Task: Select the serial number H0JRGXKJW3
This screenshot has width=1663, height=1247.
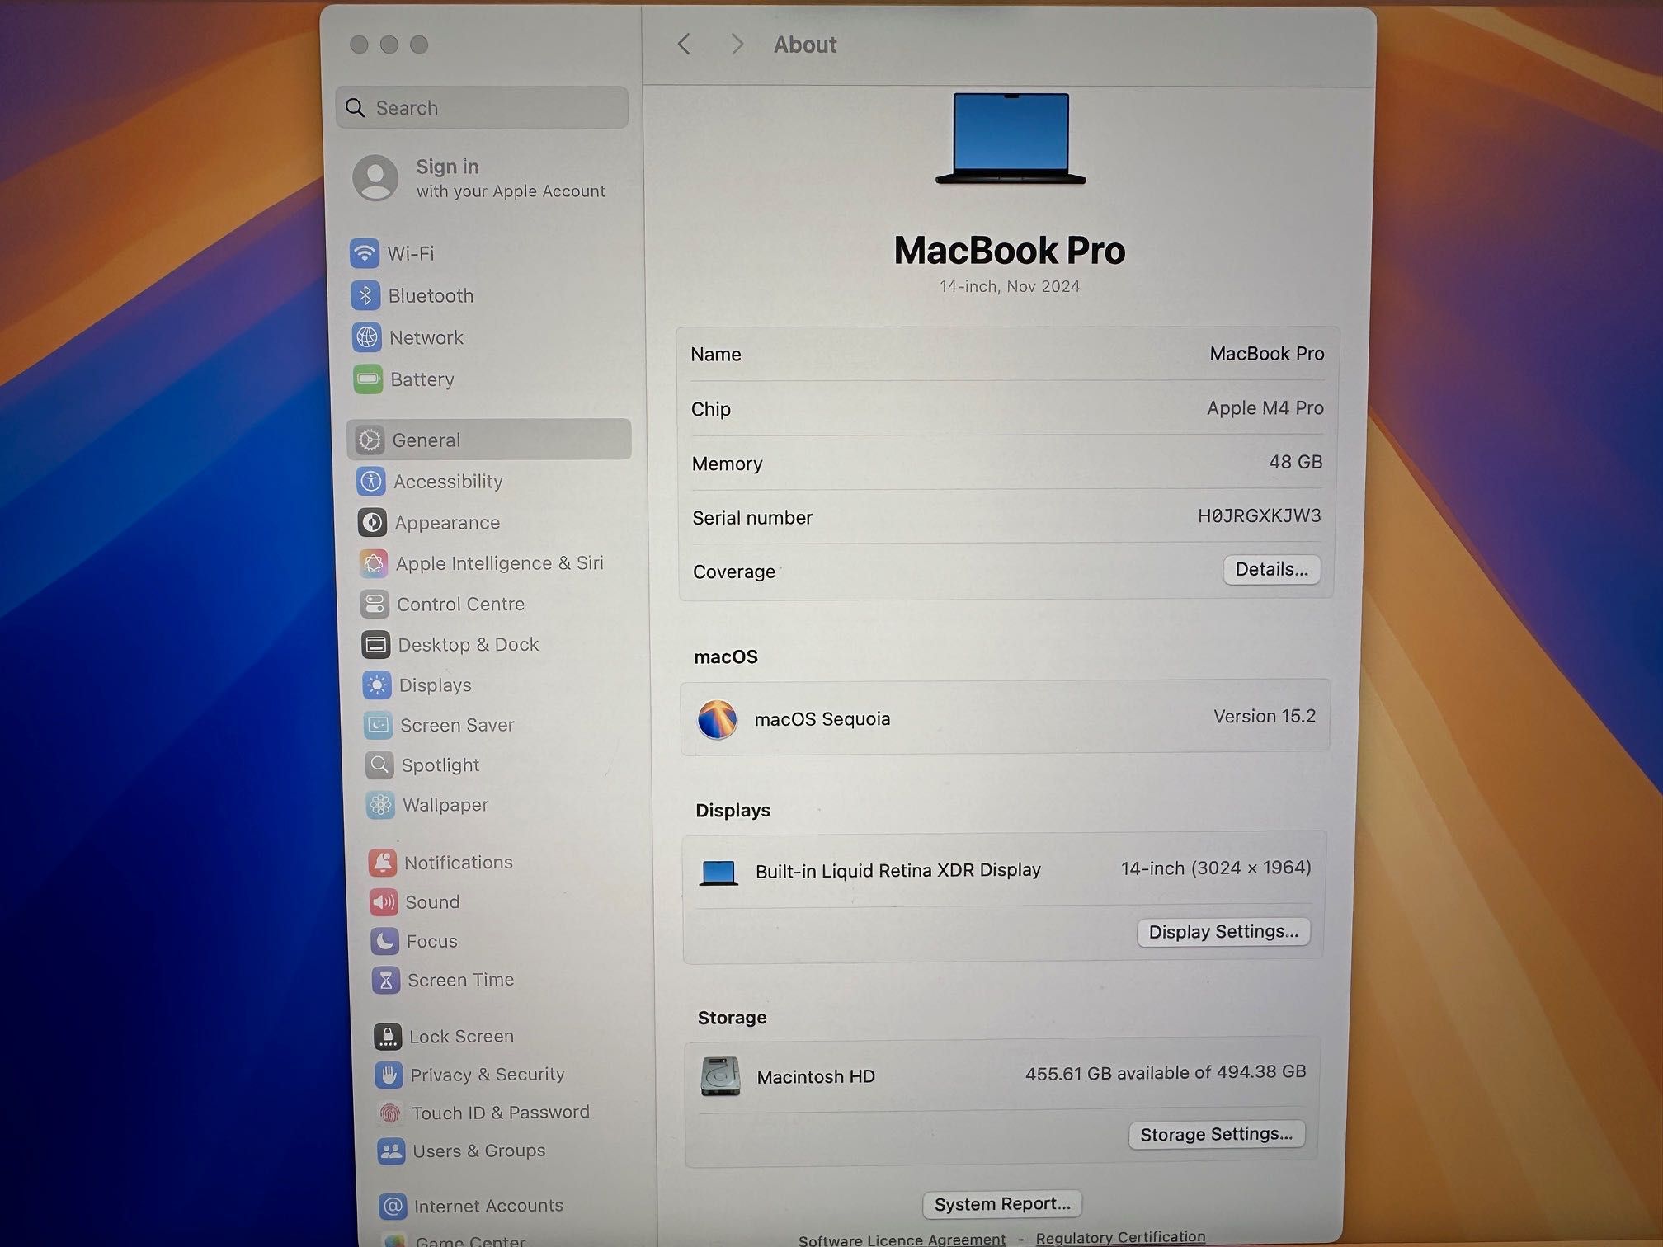Action: (x=1259, y=515)
